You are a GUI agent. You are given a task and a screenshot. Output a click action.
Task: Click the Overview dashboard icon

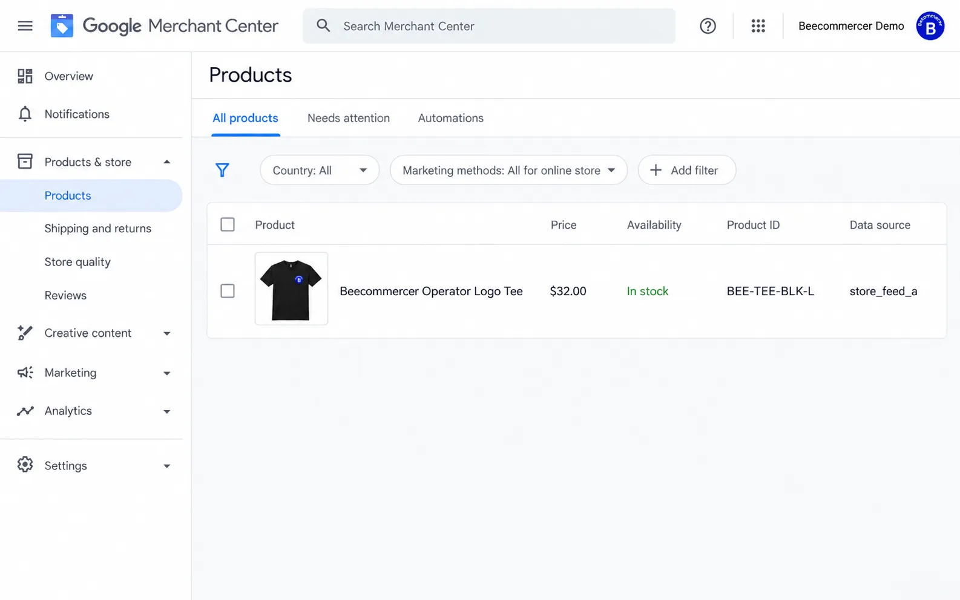pos(25,76)
